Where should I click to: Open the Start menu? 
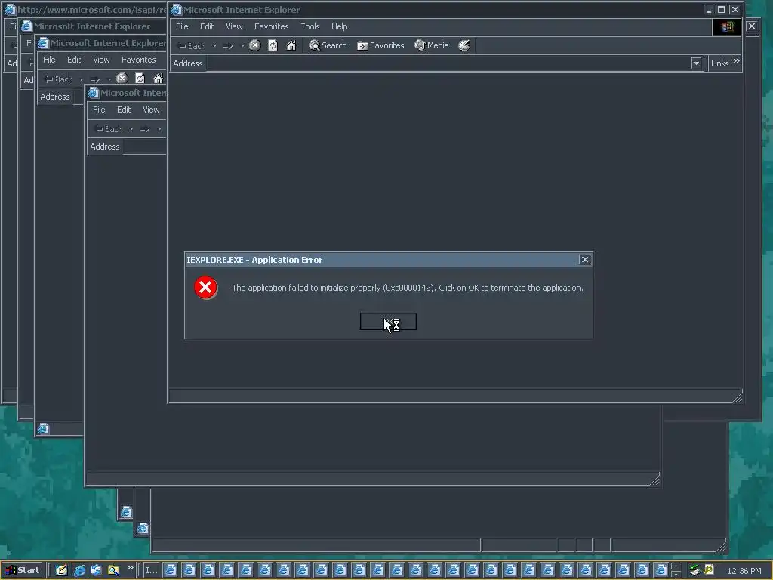(x=23, y=570)
